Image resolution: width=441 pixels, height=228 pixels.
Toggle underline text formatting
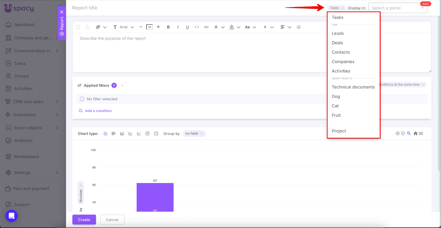(x=187, y=27)
